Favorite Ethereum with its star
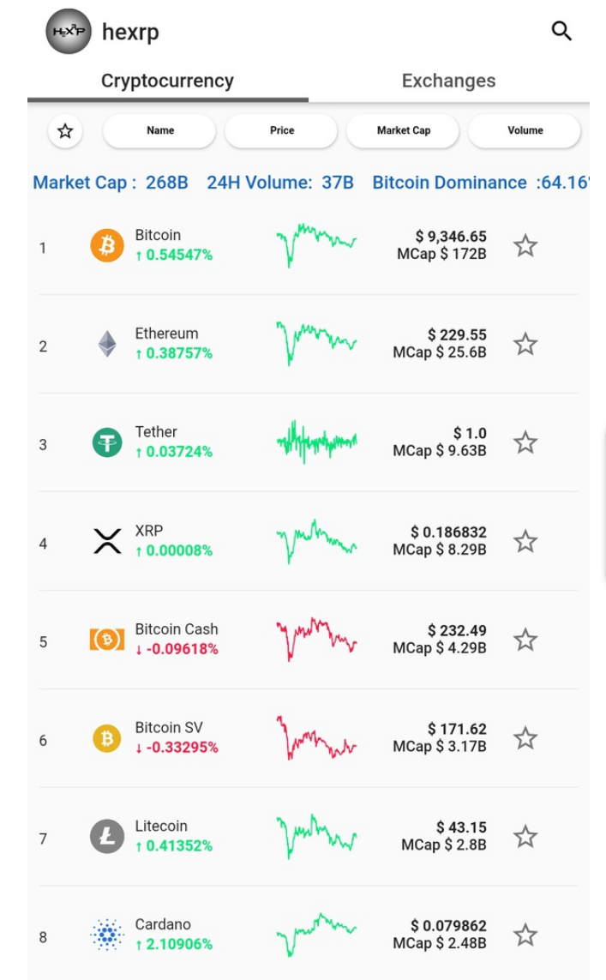The width and height of the screenshot is (606, 980). click(x=525, y=345)
